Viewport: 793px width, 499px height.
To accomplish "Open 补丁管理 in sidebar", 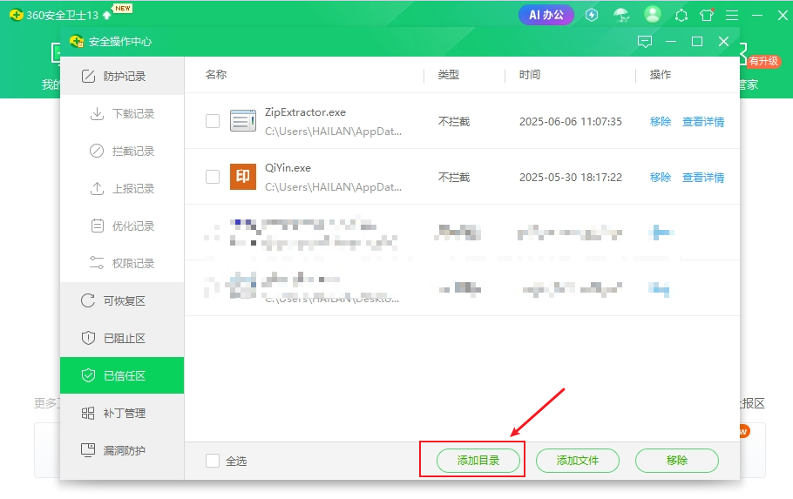I will (122, 413).
